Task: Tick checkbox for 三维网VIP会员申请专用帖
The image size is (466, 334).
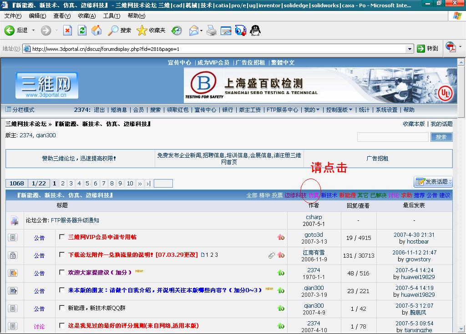Action: click(62, 237)
